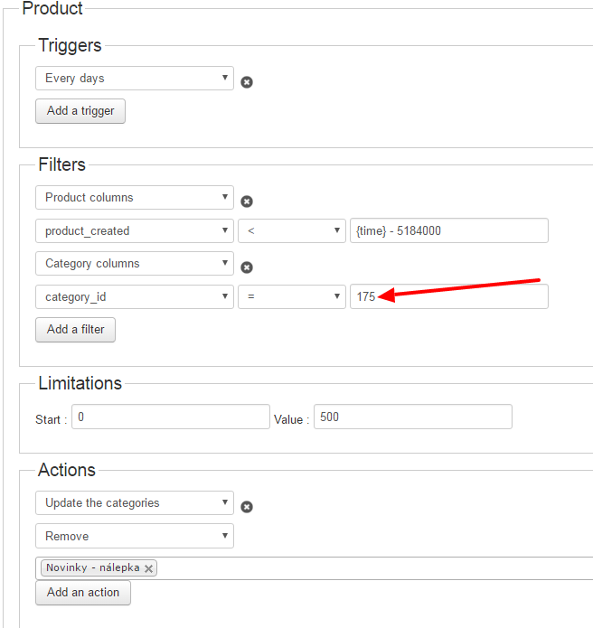Expand the category_id column dropdown
Image resolution: width=593 pixels, height=628 pixels.
point(134,296)
